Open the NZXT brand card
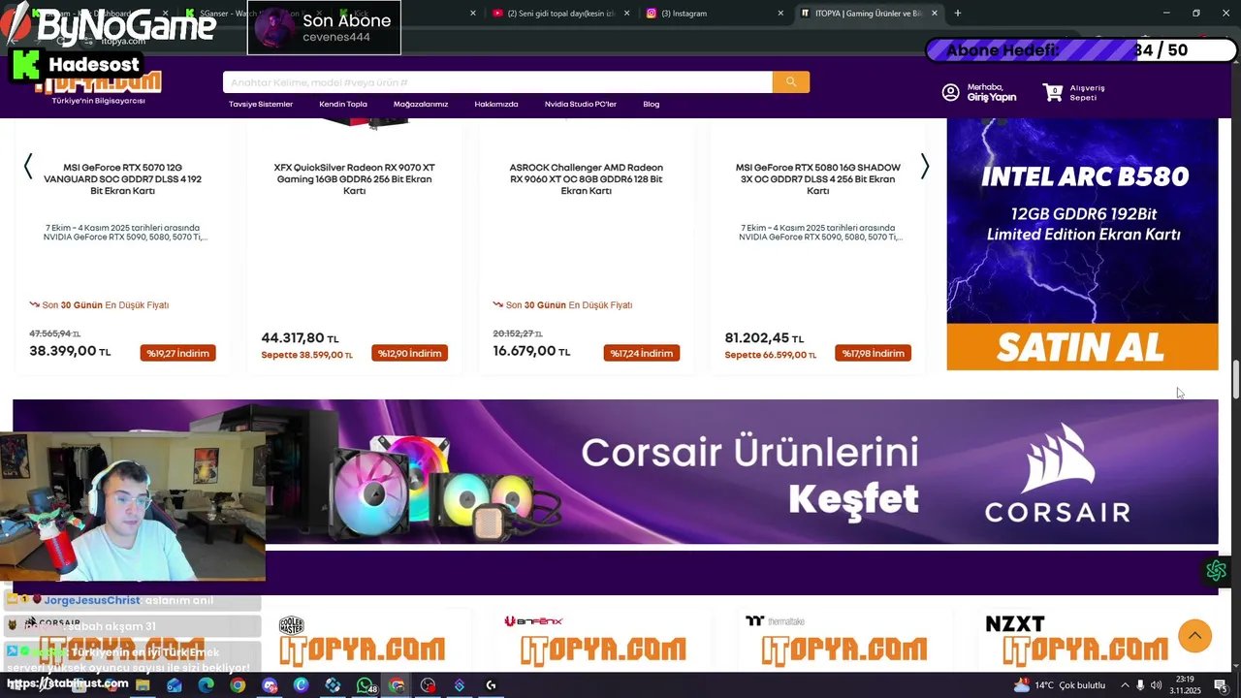 [x=1086, y=641]
